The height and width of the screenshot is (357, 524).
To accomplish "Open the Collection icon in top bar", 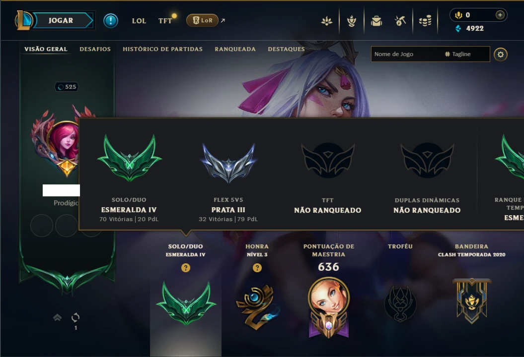I will 352,21.
